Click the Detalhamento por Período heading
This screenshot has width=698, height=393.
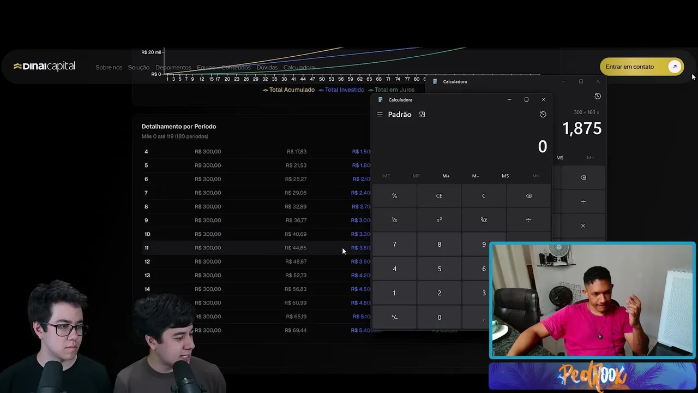click(x=179, y=127)
